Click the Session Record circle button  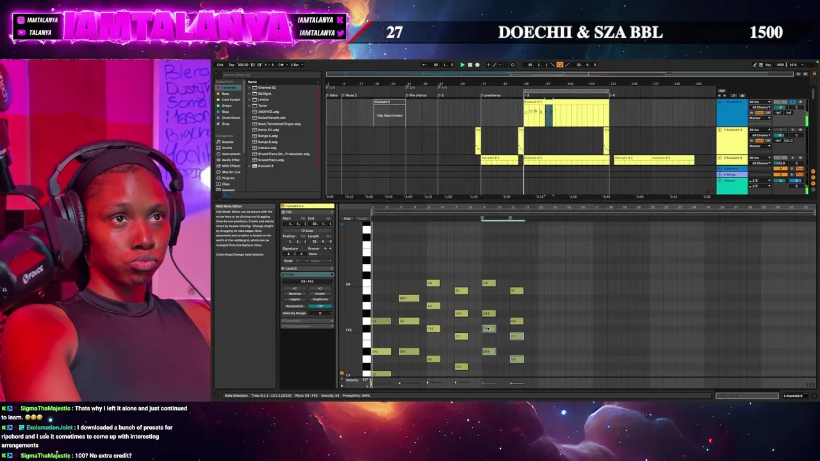[x=512, y=65]
